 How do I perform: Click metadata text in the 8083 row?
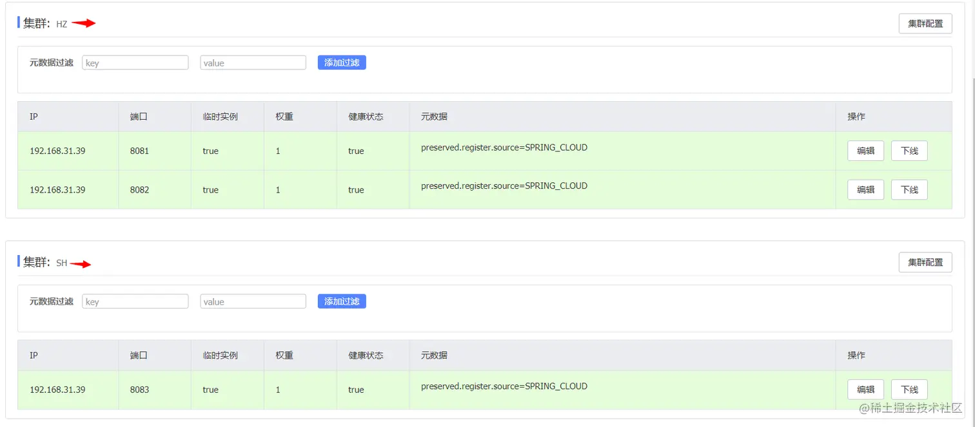point(504,386)
